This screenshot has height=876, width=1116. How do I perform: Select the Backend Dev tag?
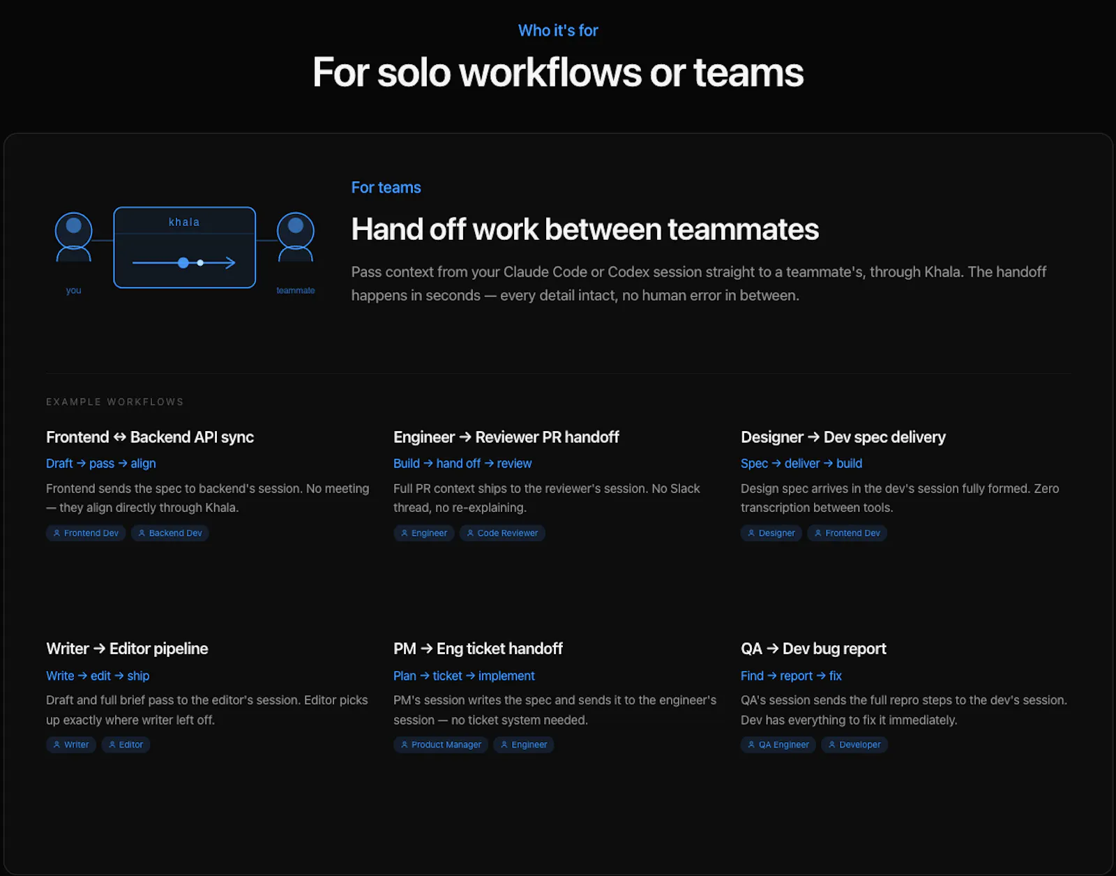170,534
